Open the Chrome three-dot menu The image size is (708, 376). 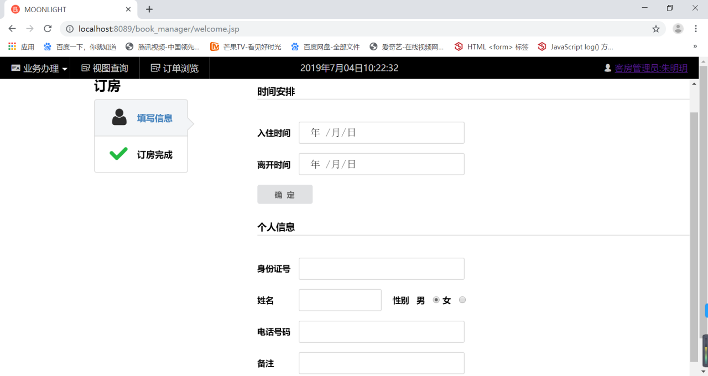point(696,29)
